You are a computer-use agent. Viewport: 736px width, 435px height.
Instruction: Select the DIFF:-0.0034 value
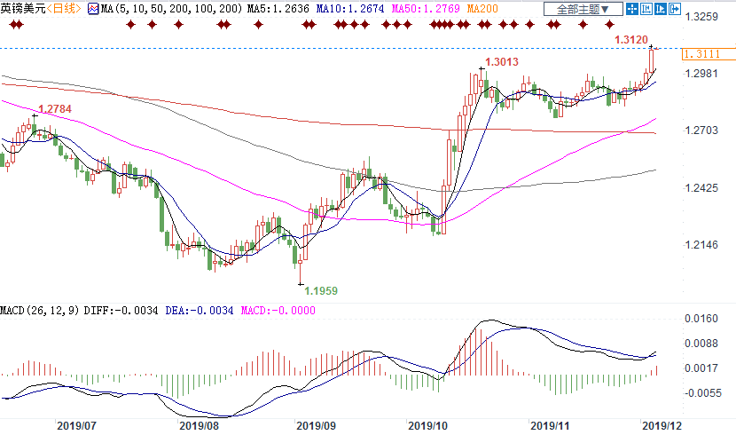[121, 311]
